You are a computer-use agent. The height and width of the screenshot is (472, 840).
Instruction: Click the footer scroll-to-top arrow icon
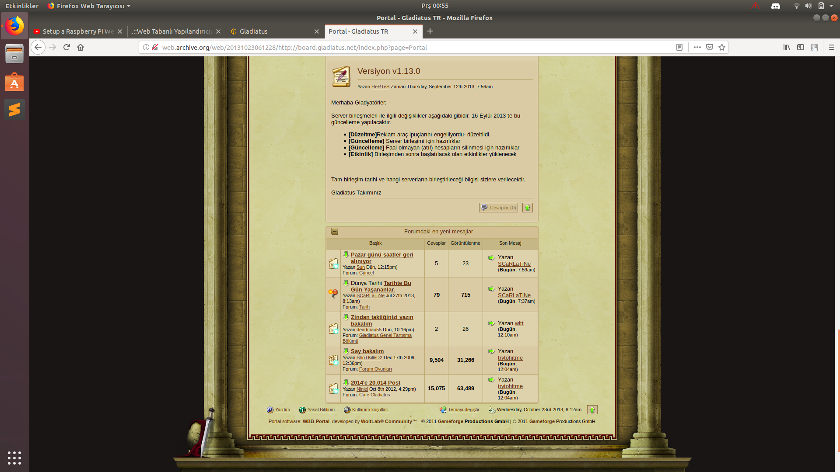[x=592, y=410]
